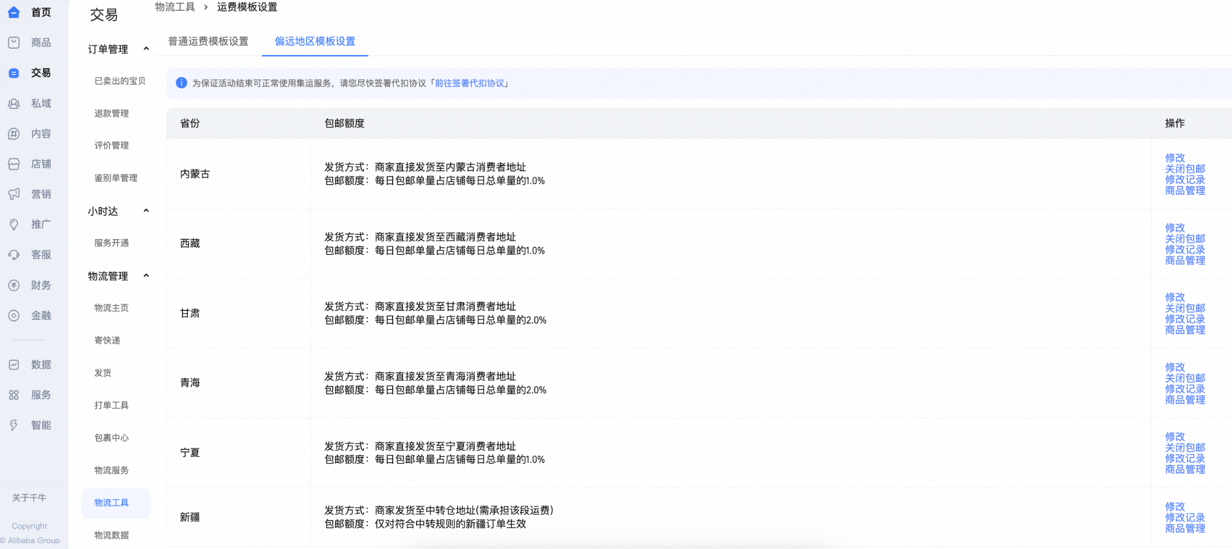Open 修改记录 for 西藏 row
Viewport: 1232px width, 549px height.
click(x=1185, y=249)
